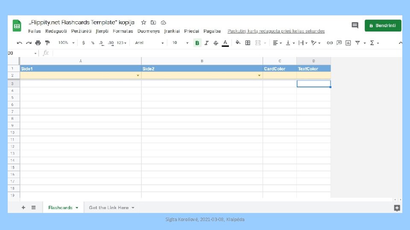Open the 100% zoom dropdown
The height and width of the screenshot is (230, 410).
coord(67,43)
